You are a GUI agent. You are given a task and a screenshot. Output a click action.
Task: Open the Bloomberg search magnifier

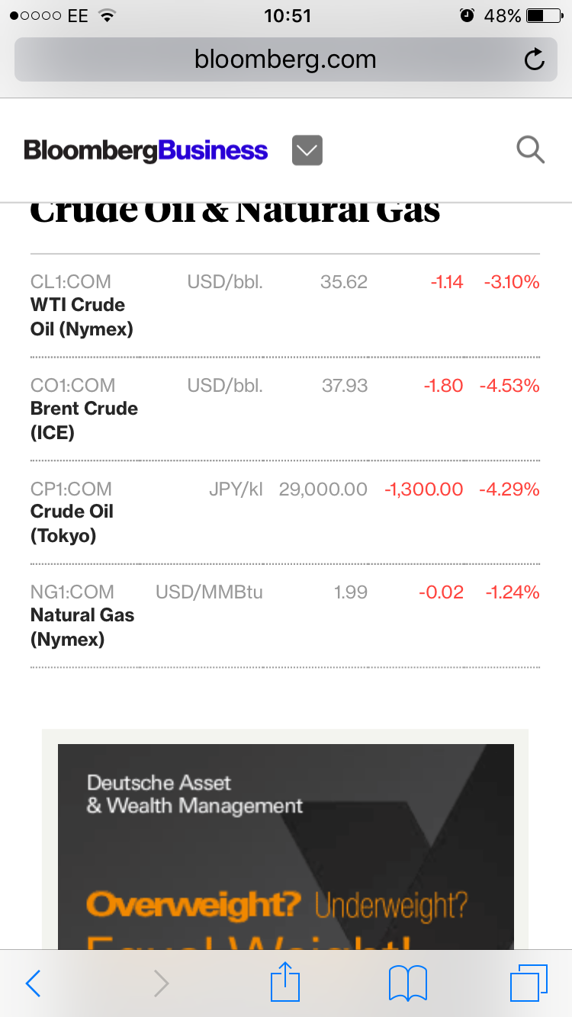(530, 150)
